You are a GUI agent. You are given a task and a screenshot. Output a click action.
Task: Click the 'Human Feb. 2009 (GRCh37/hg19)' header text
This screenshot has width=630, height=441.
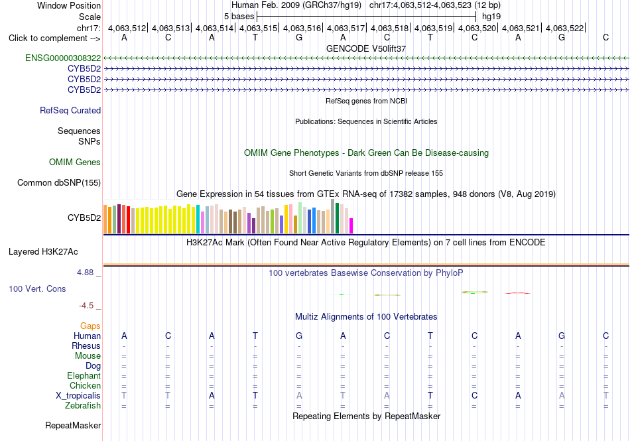pos(296,5)
